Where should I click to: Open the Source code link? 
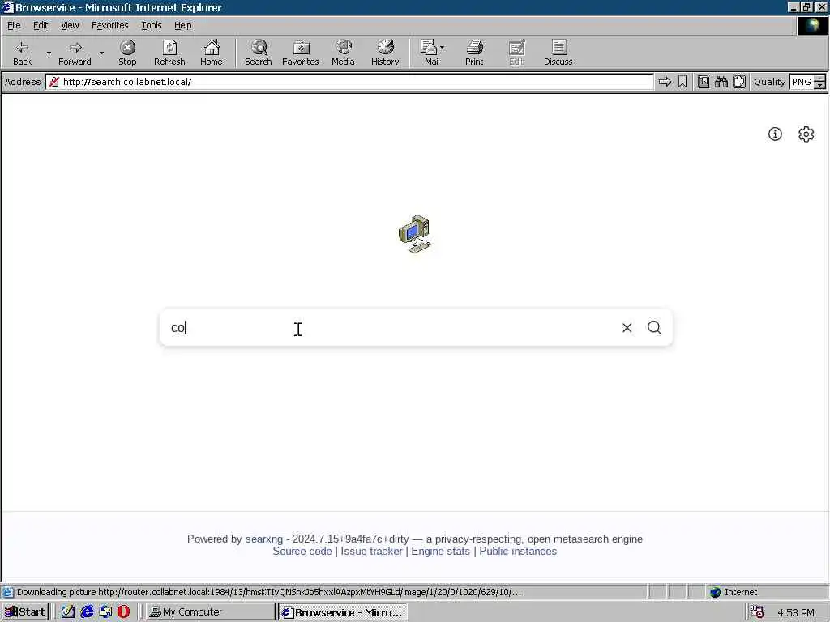(x=302, y=551)
